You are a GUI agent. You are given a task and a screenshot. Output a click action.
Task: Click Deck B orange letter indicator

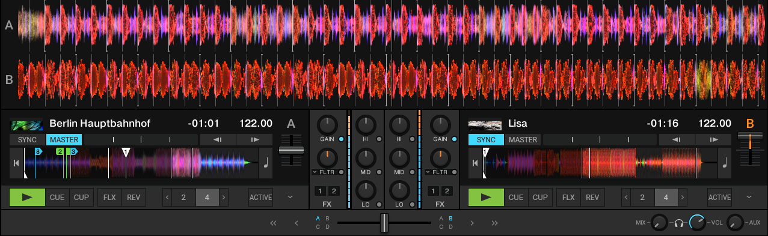[x=750, y=124]
